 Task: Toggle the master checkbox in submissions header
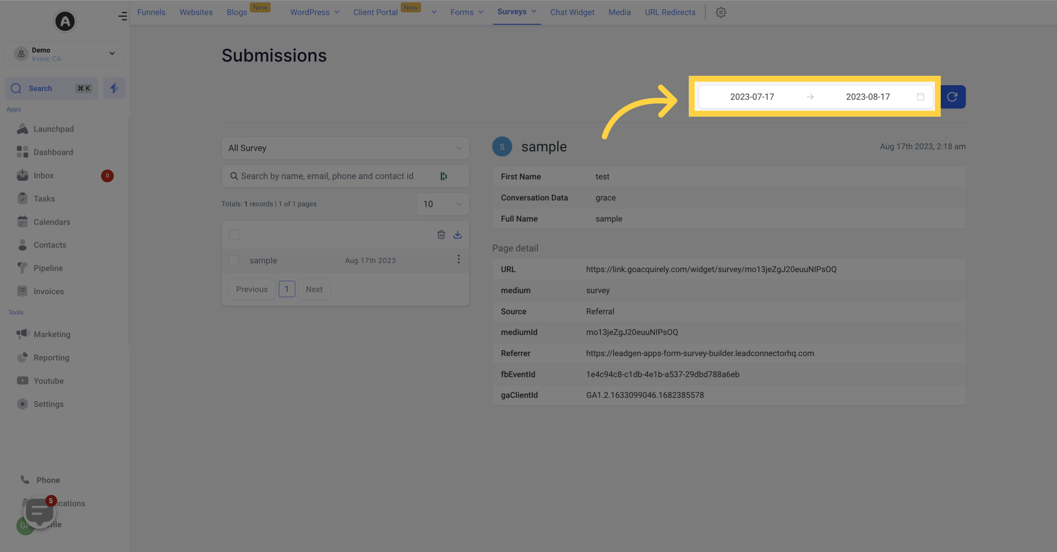point(233,233)
